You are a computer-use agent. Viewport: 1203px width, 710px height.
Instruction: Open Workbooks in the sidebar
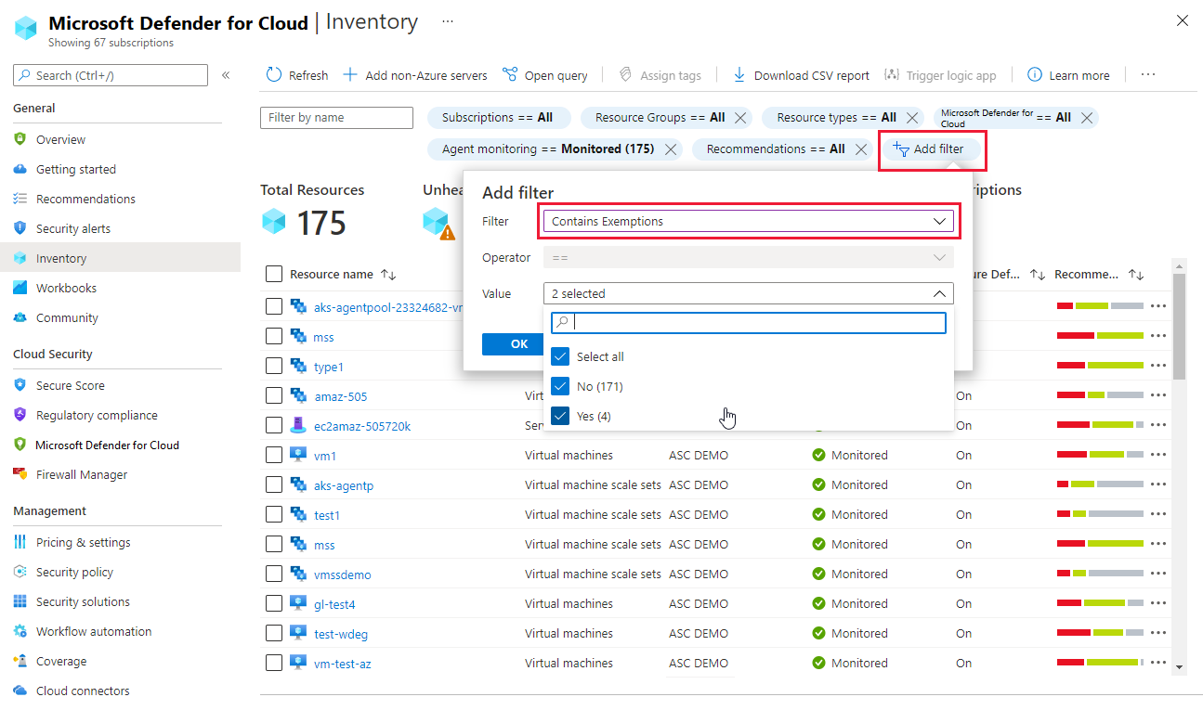point(66,288)
